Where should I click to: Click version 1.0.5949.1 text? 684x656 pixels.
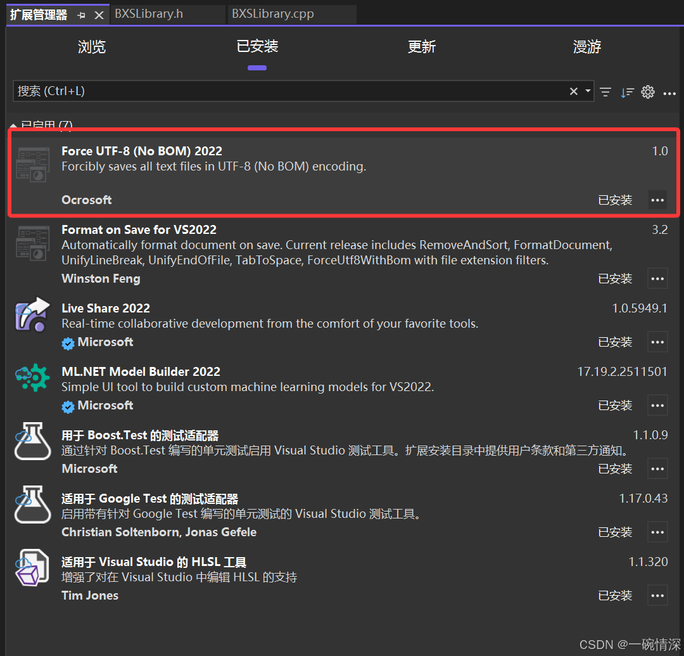(640, 308)
